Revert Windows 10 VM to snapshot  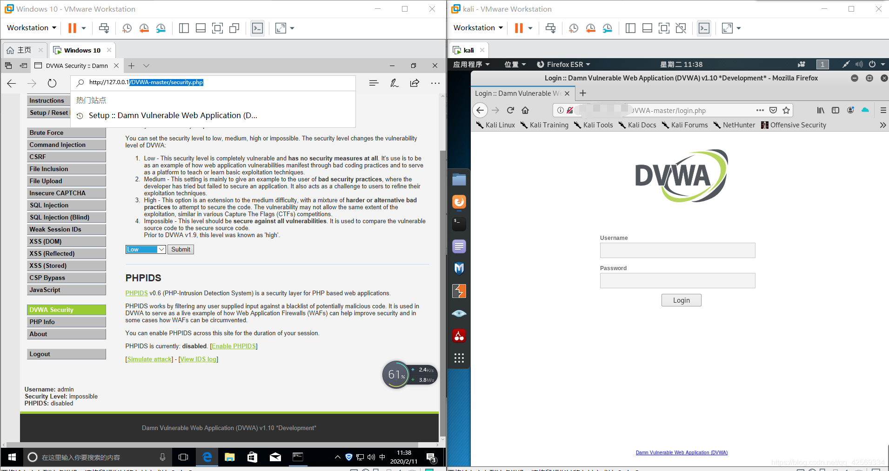(x=144, y=28)
